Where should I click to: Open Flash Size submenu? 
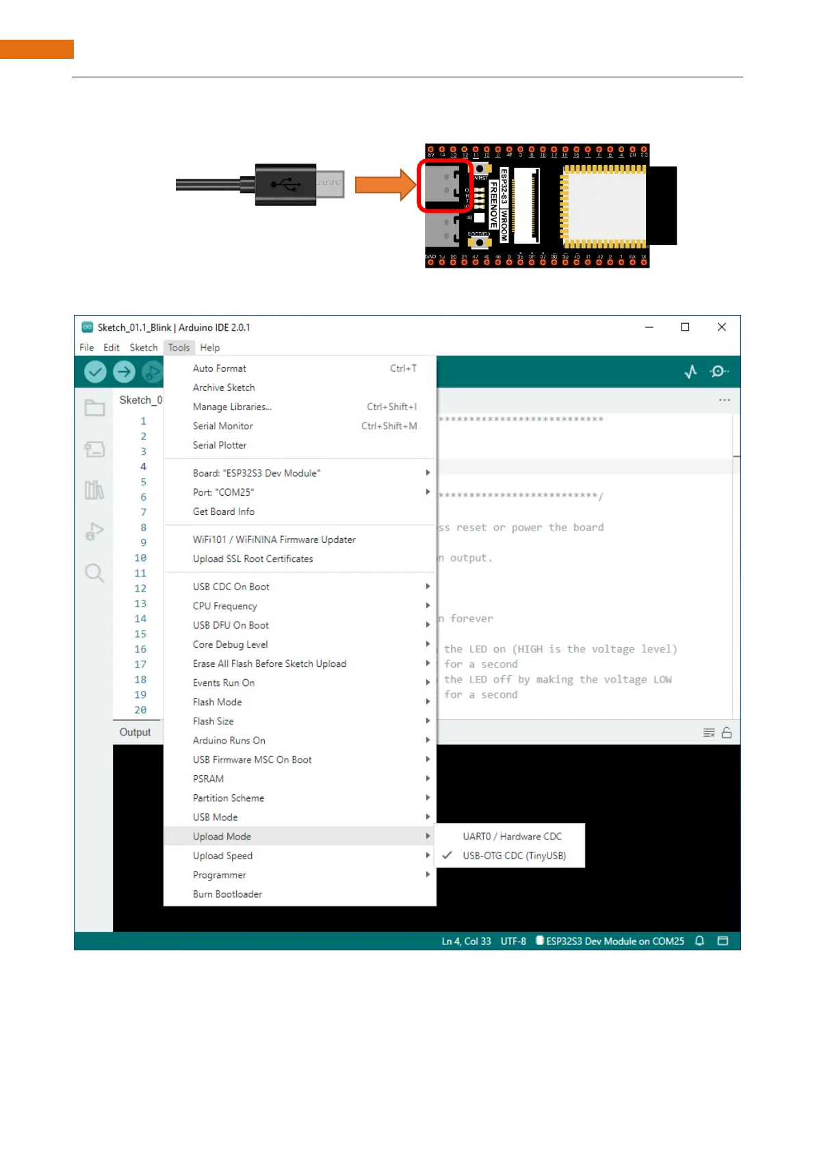tap(300, 721)
